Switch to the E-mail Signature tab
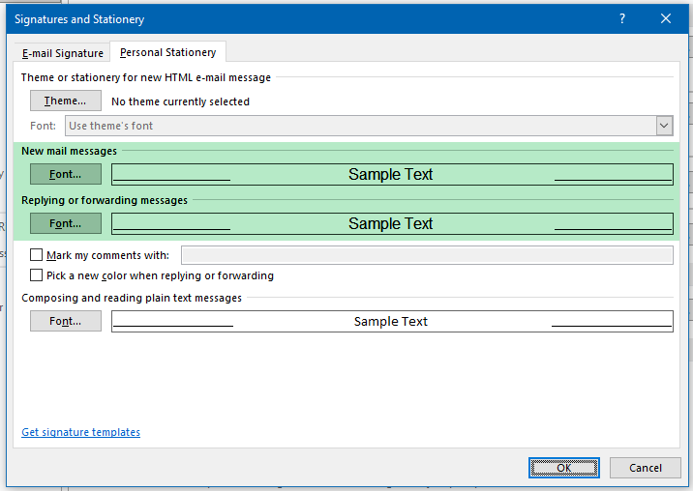Screen dimensions: 693x491 [62, 53]
